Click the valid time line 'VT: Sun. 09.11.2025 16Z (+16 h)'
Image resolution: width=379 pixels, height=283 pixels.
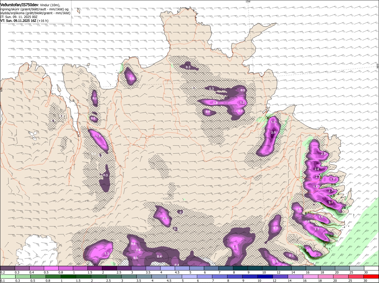click(24, 21)
